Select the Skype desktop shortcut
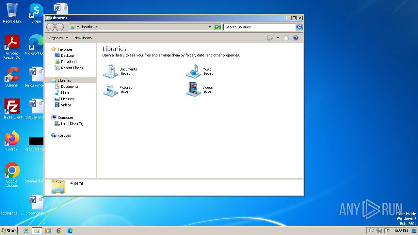 (x=36, y=13)
